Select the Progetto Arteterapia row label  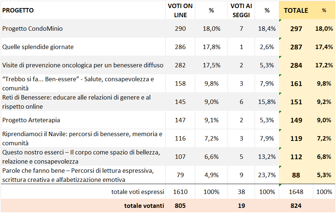tap(31, 120)
